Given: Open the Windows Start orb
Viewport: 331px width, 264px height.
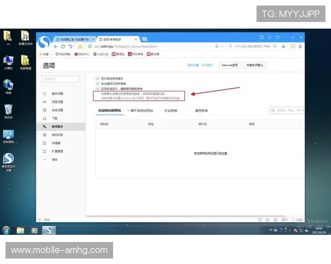Looking at the screenshot, I should (x=6, y=230).
